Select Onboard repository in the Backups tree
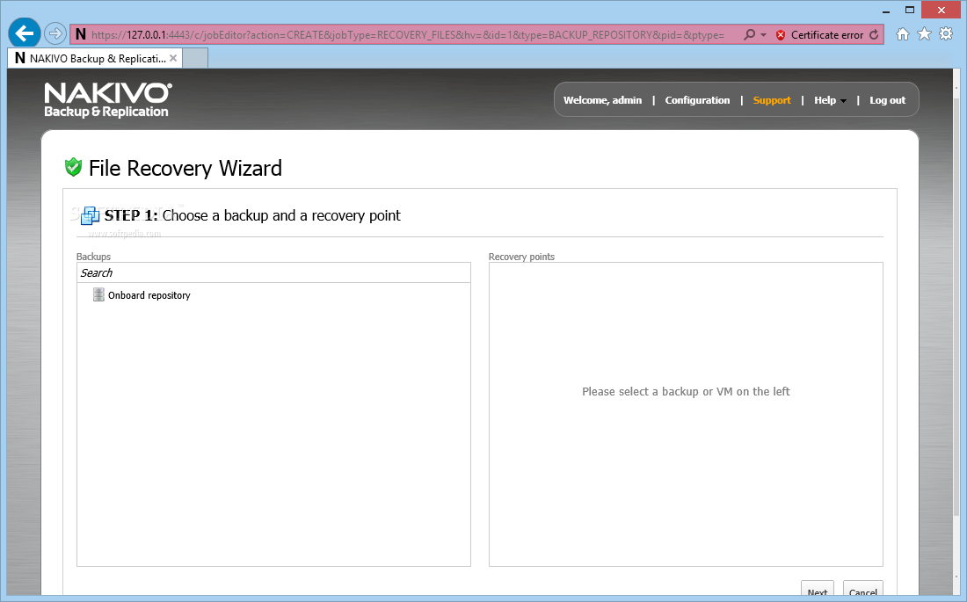The height and width of the screenshot is (602, 967). pos(149,295)
